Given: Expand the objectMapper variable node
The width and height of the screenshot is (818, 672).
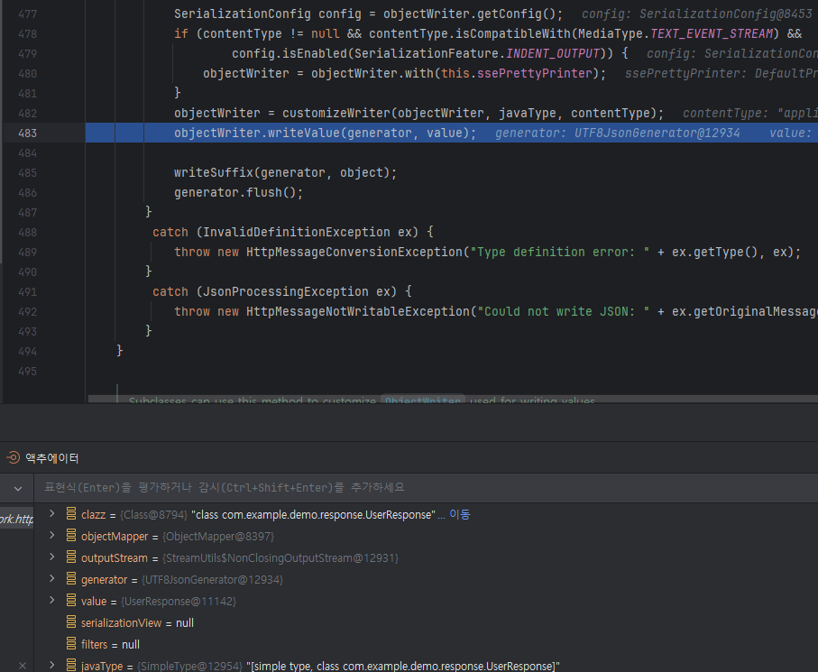Looking at the screenshot, I should point(51,535).
